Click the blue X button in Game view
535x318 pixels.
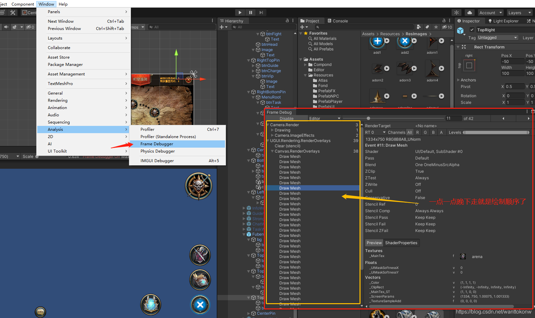coord(200,305)
